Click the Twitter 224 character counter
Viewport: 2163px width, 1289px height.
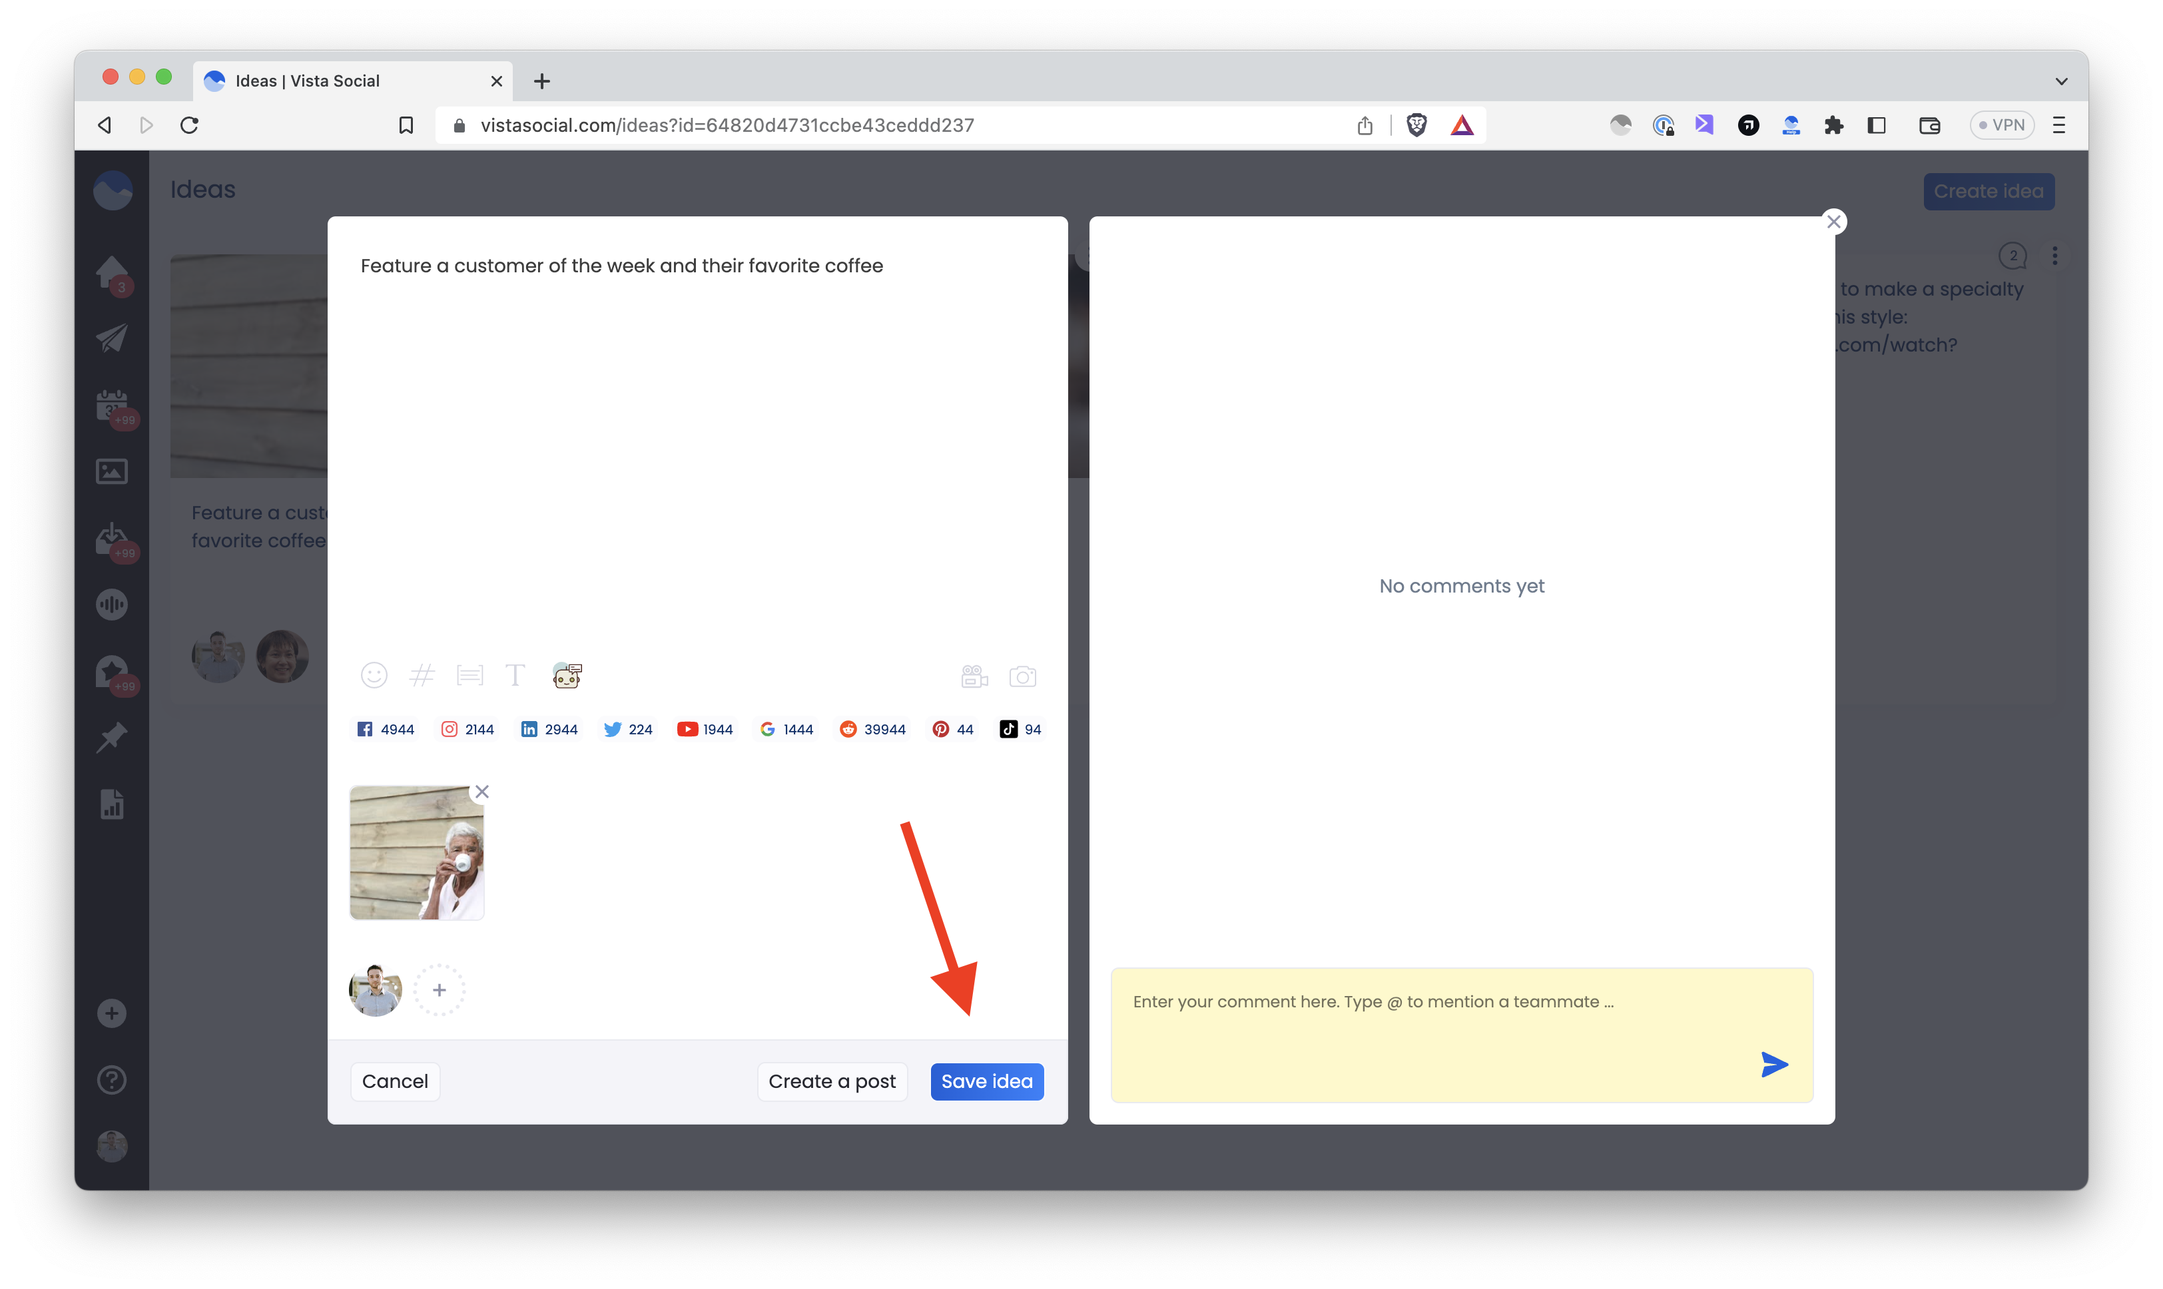click(x=628, y=730)
